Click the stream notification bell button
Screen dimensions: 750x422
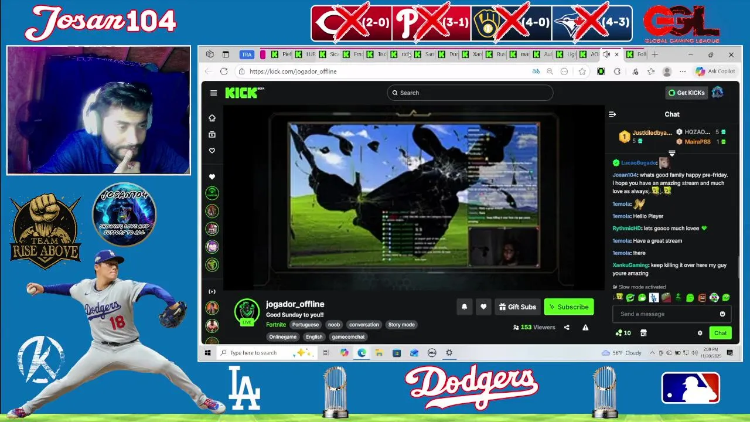pos(465,307)
